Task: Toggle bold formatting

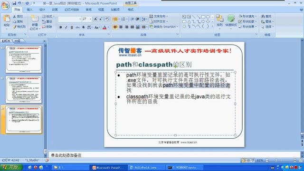Action: tap(61, 28)
